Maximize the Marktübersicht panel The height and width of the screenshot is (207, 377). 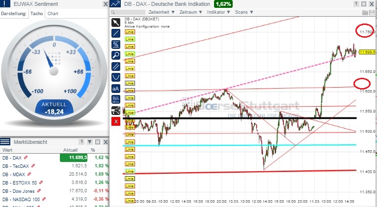[x=98, y=142]
